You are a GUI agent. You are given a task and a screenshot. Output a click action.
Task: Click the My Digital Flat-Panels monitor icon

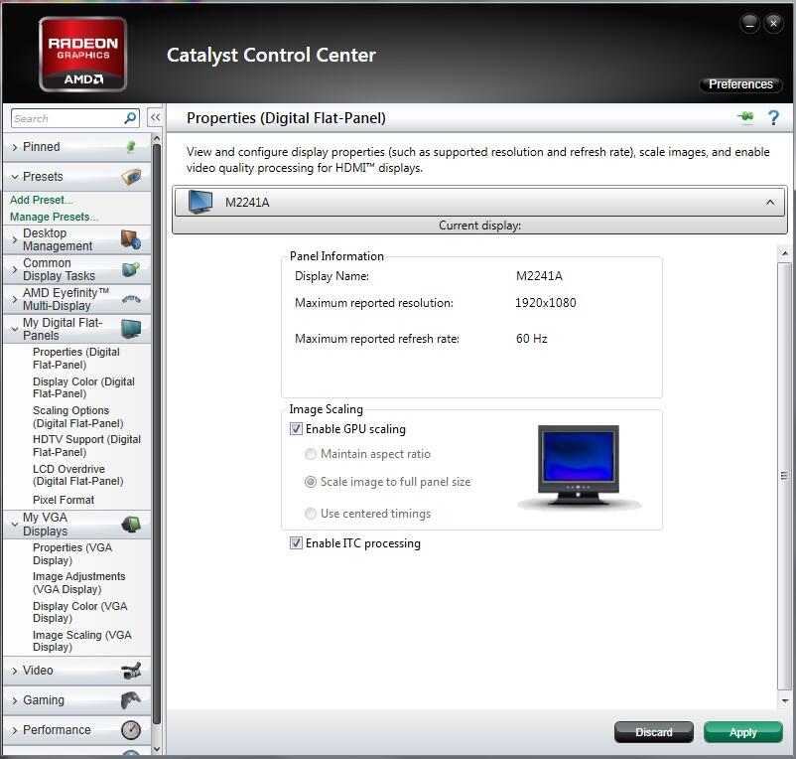click(x=131, y=329)
